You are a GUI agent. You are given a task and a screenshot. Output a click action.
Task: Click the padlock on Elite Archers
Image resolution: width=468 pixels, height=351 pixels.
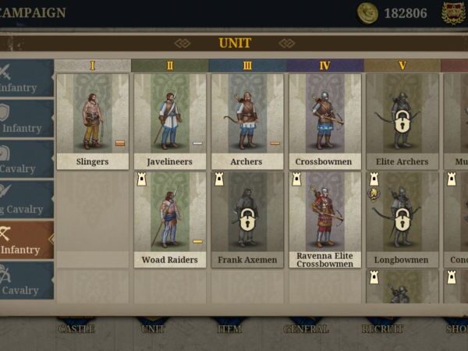[x=402, y=121]
